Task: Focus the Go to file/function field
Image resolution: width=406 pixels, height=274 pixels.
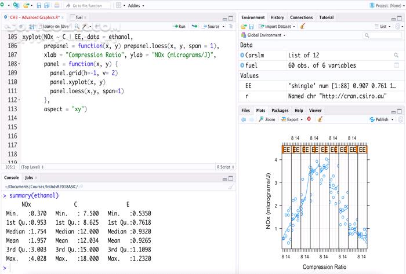Action: click(x=87, y=5)
